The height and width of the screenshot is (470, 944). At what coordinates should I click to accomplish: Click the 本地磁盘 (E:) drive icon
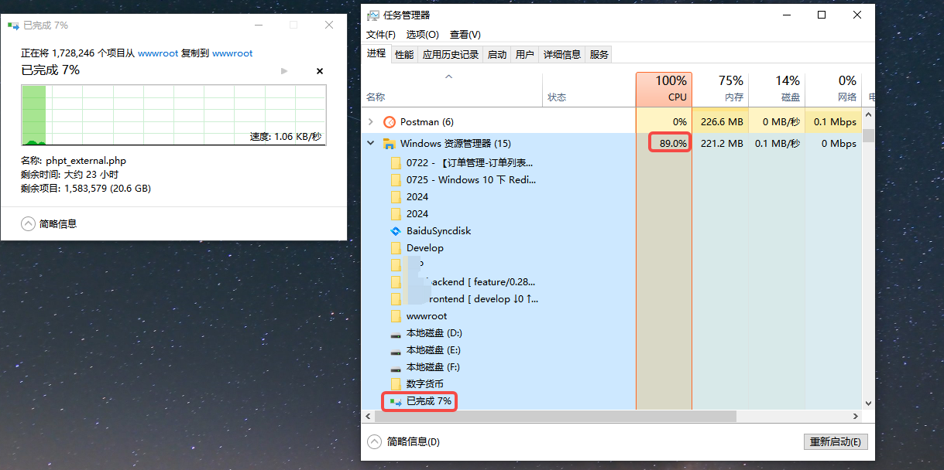click(396, 351)
